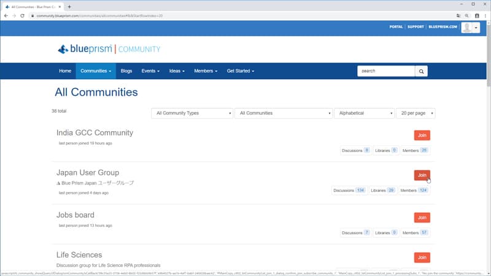Reload the page with refresh icon

(x=22, y=16)
